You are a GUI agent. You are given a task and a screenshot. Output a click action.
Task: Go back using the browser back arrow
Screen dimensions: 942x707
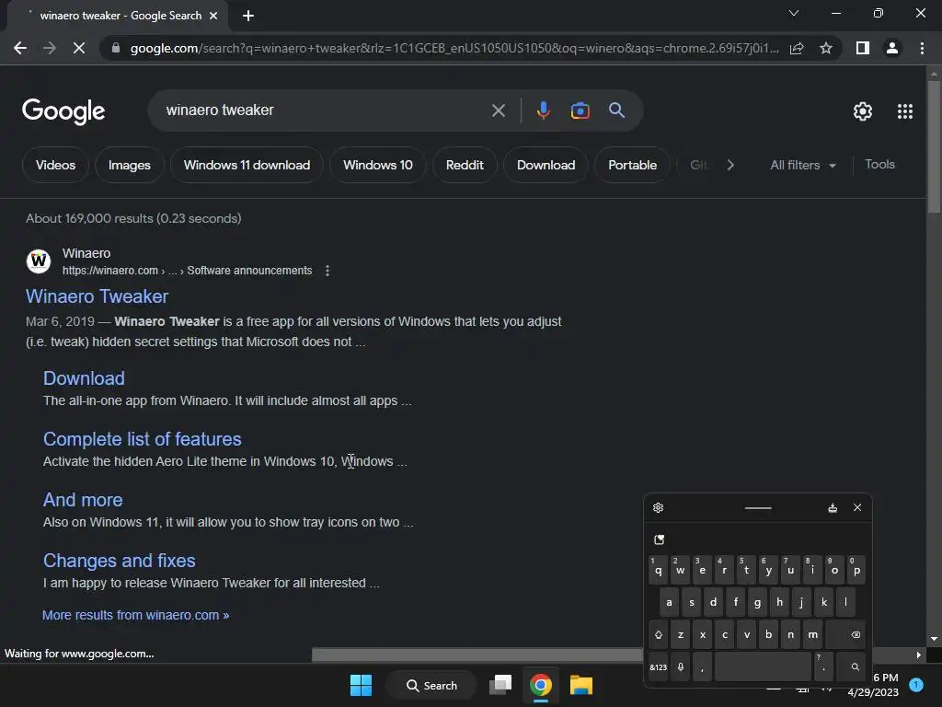(x=20, y=48)
